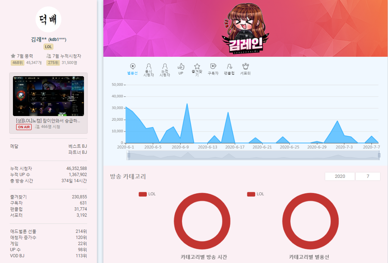View the 구독자 subscriber chart metric

(213, 69)
